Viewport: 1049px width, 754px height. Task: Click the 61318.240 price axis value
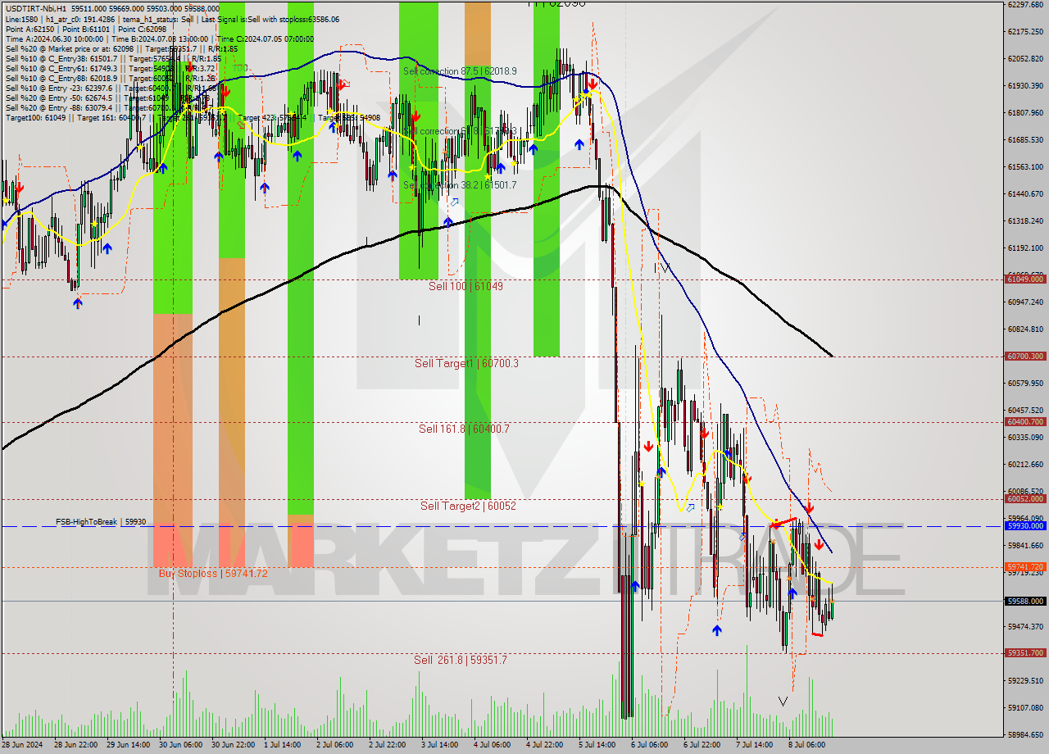coord(1024,220)
